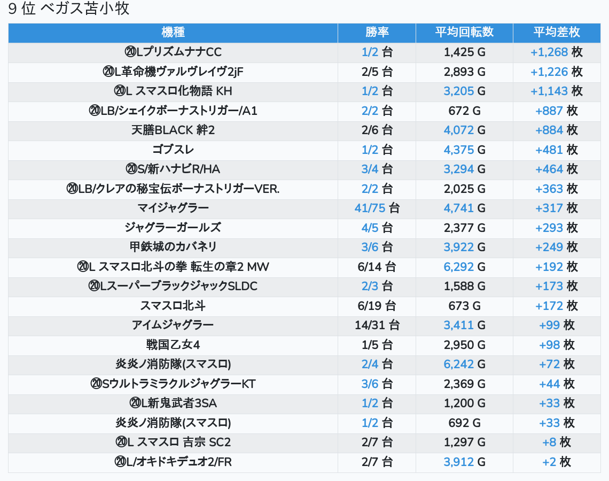Open the 6,242 average spins link

coord(459,364)
